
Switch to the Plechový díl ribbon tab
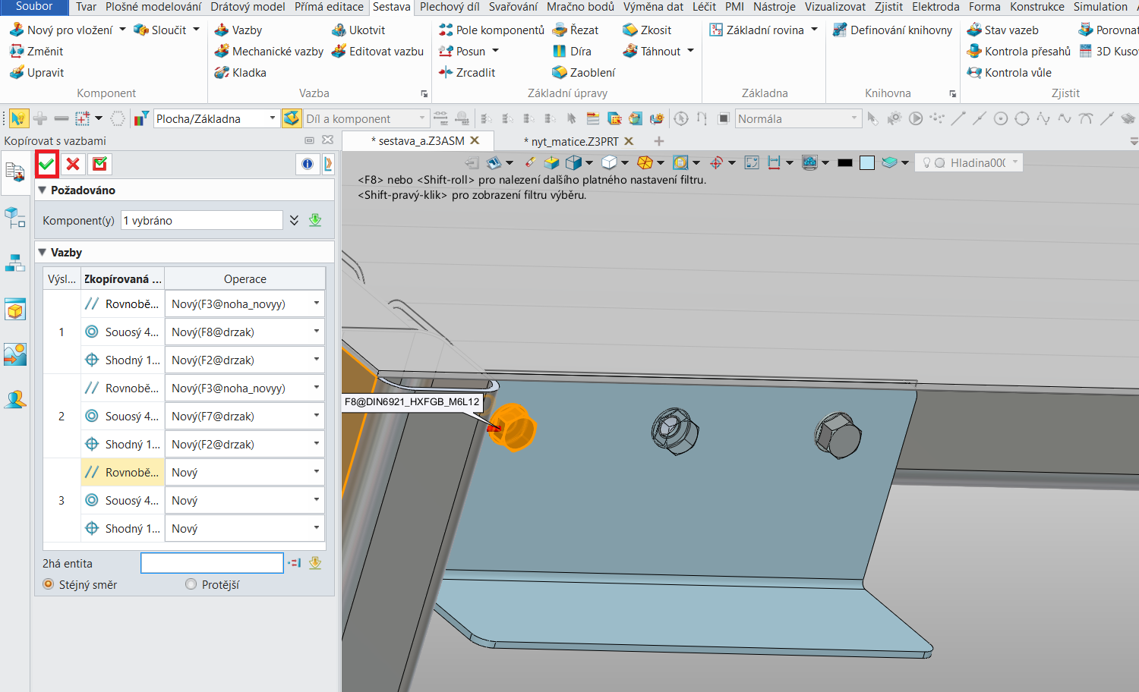(450, 7)
